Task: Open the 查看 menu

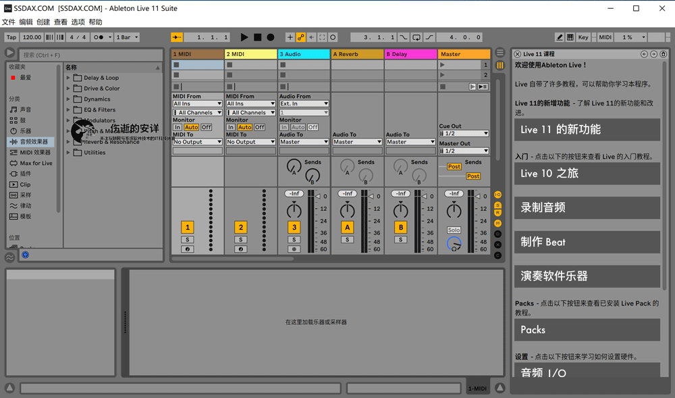Action: tap(61, 22)
